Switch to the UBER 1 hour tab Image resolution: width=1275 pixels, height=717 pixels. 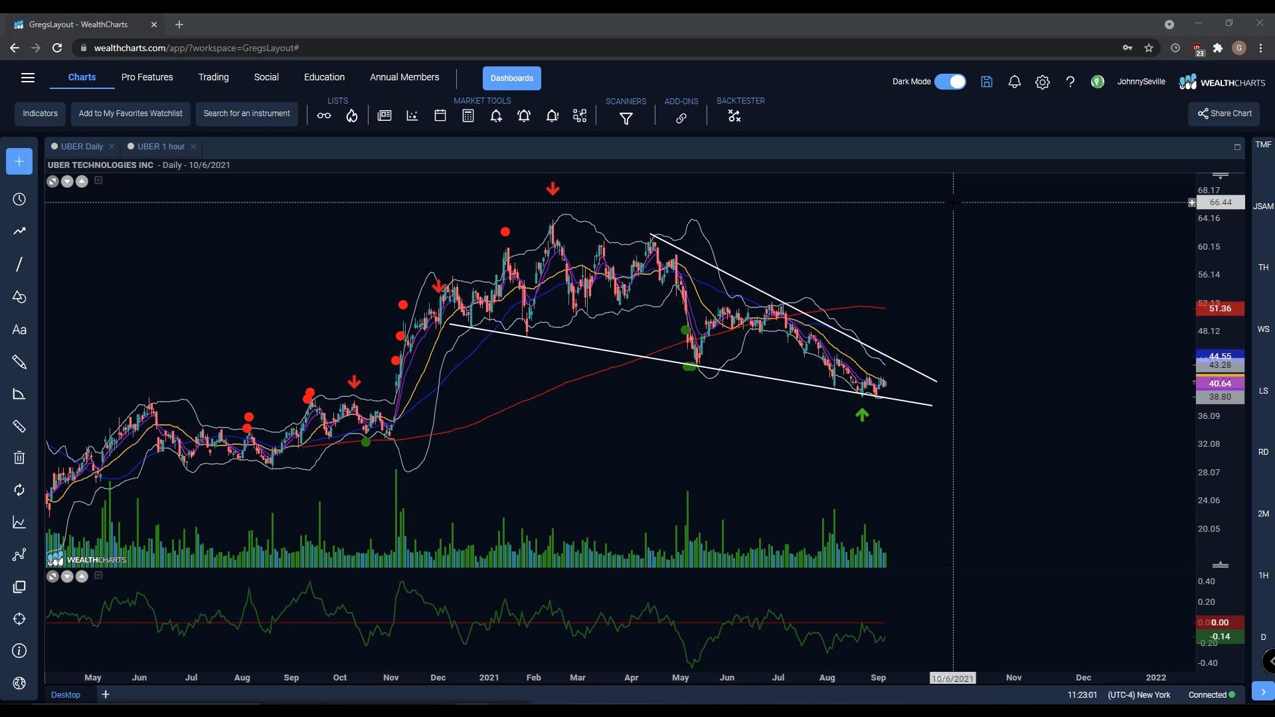(x=161, y=147)
